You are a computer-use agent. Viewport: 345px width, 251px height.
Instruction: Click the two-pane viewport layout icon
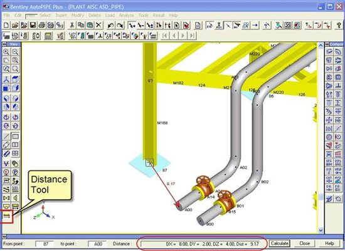pos(15,145)
